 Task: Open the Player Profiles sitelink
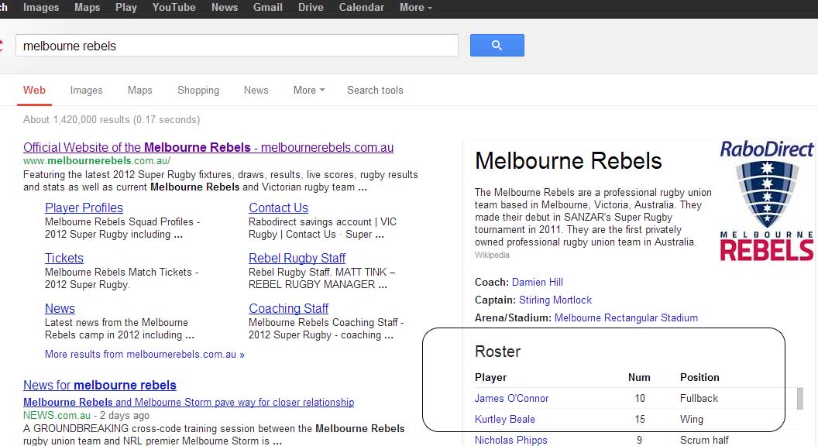click(x=84, y=208)
